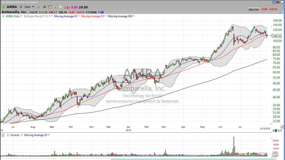
Task: Expand the Moving Average 20 menu
Action: (x=78, y=16)
